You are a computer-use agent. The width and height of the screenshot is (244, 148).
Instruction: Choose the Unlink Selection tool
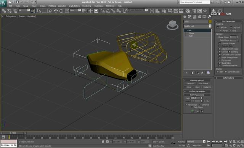(x=9, y=11)
